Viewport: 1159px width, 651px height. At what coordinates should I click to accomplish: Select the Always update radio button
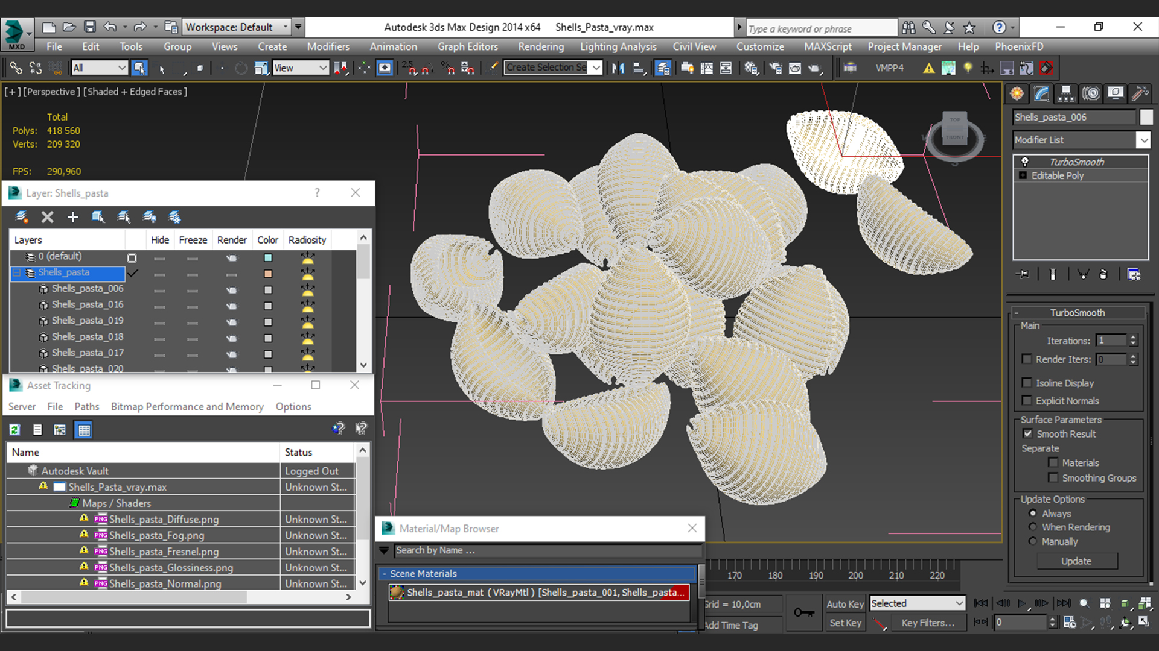point(1033,514)
